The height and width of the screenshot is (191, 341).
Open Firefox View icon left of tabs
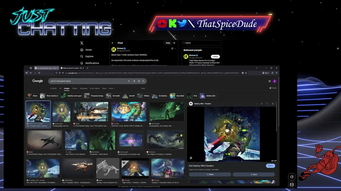point(31,68)
